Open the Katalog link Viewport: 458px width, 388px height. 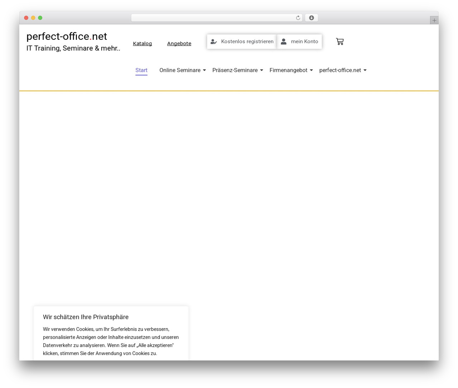click(x=142, y=43)
